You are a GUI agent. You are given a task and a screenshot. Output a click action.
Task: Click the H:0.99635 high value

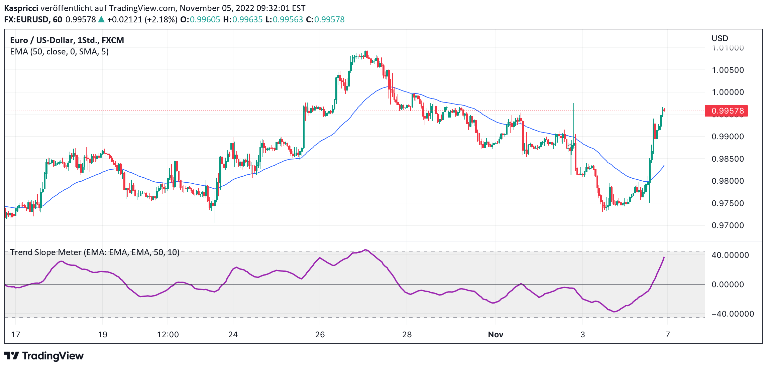point(243,19)
